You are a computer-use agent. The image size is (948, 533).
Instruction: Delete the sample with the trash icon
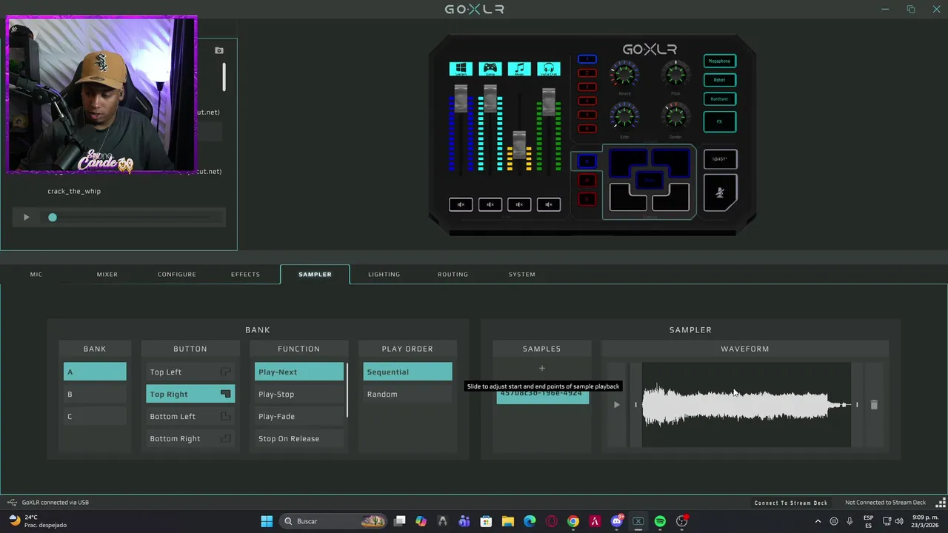pyautogui.click(x=874, y=405)
